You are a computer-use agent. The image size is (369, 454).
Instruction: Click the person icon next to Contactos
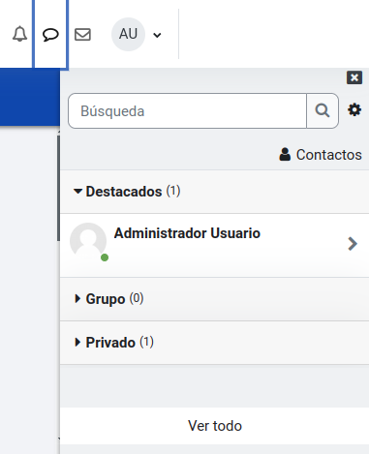click(285, 154)
